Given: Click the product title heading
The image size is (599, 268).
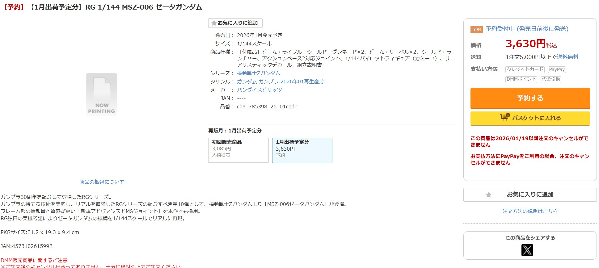Looking at the screenshot, I should (102, 7).
